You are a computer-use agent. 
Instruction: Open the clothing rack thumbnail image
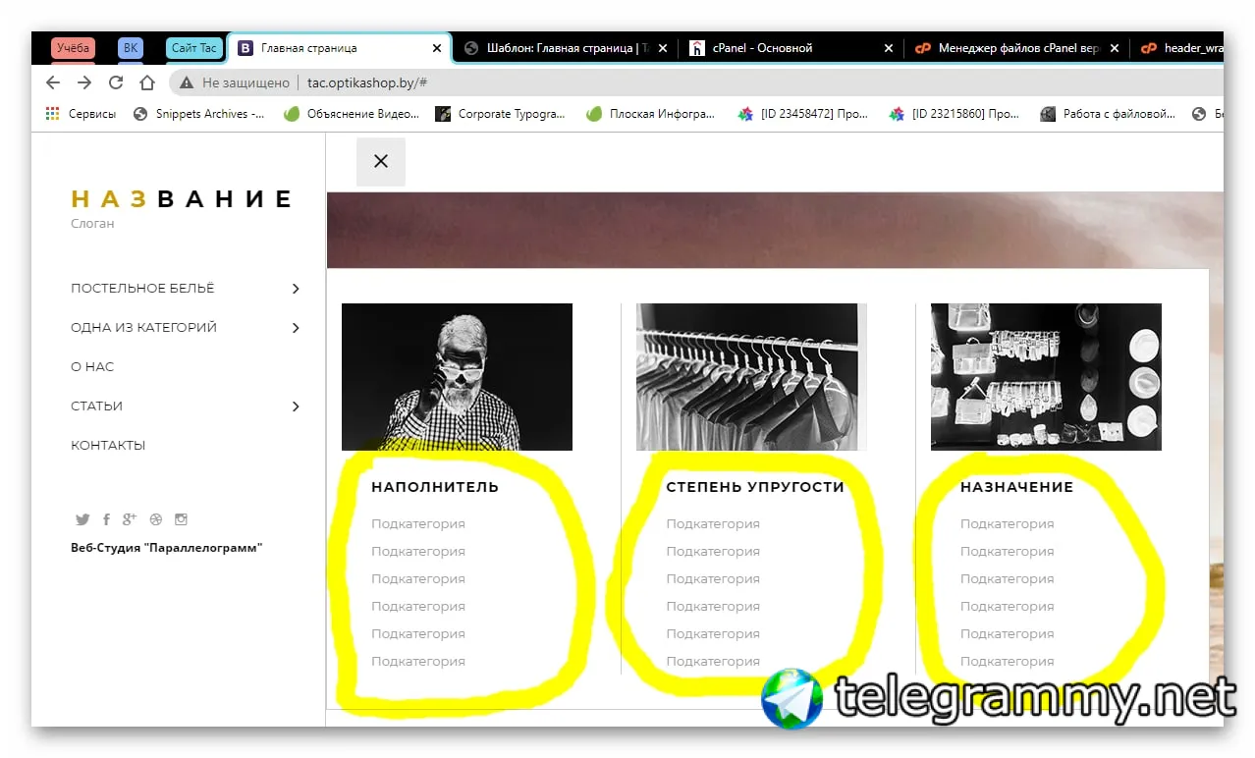click(x=751, y=377)
